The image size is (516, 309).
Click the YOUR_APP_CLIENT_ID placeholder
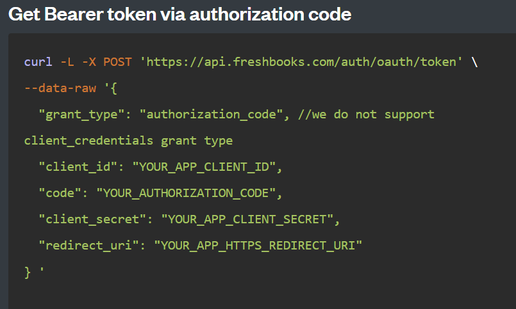click(204, 167)
